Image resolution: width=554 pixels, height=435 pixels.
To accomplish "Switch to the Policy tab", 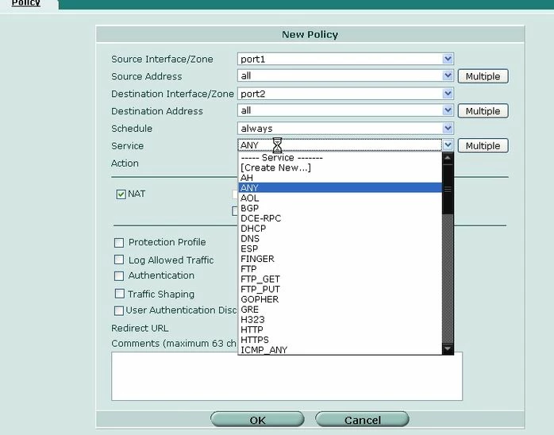I will pos(25,3).
